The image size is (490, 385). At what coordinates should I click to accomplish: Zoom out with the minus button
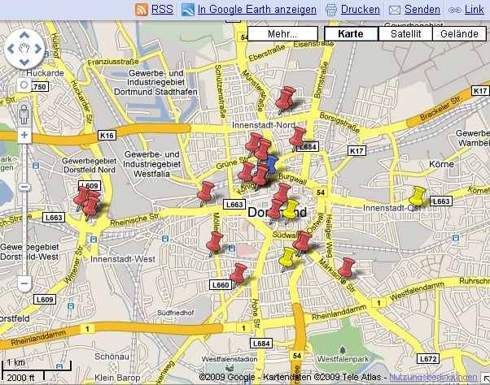click(x=24, y=283)
